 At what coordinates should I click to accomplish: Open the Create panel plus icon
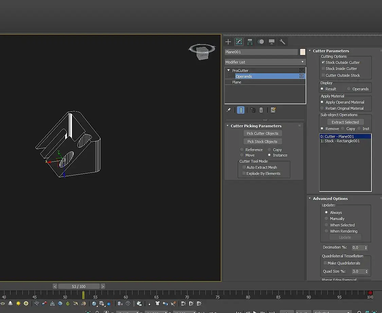pyautogui.click(x=228, y=42)
